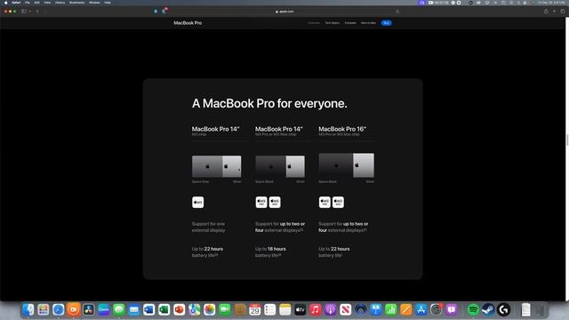Click the blue Buy button
The width and height of the screenshot is (569, 320).
pyautogui.click(x=386, y=23)
